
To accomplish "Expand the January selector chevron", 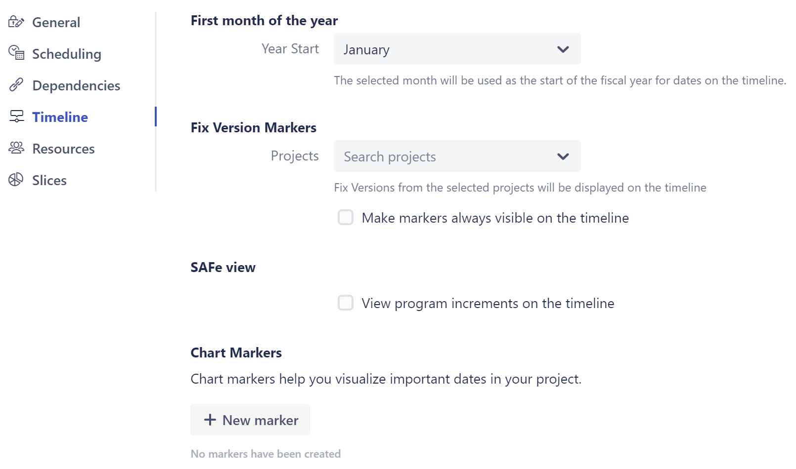I will click(x=563, y=49).
